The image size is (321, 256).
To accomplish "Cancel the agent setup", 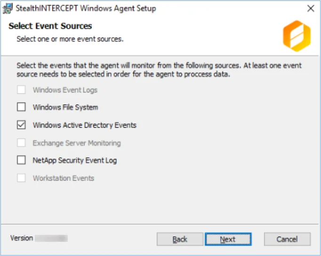I will [x=287, y=239].
